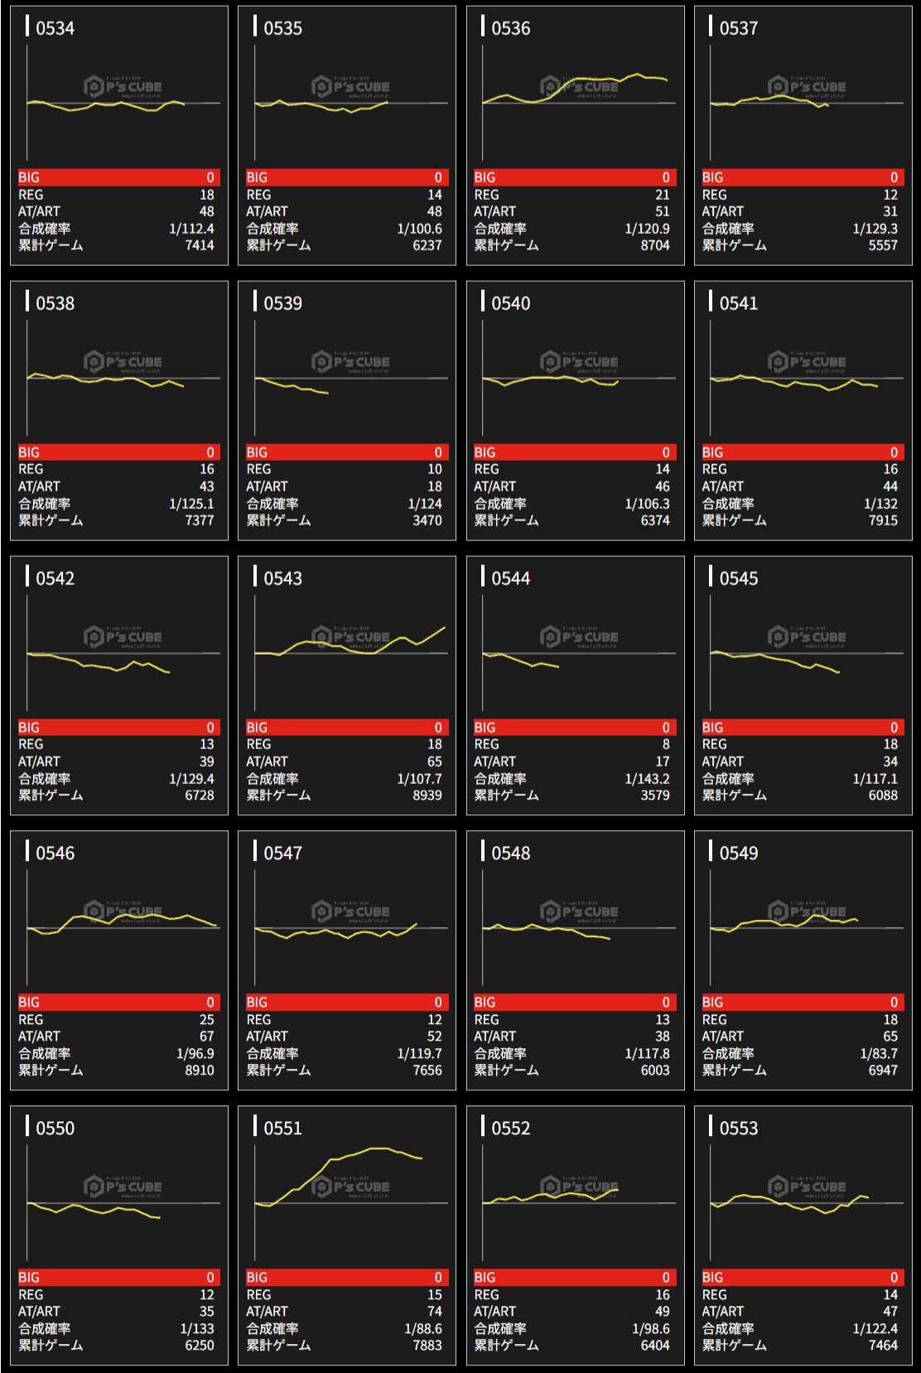Select machine 0548 graph area
Screen dimensions: 921x1373
coord(575,928)
